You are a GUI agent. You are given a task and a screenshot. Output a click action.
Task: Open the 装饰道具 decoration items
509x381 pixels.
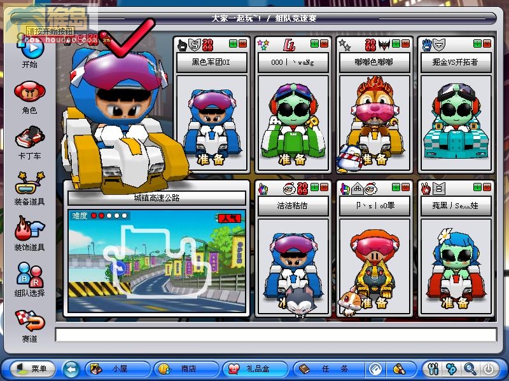pos(29,234)
